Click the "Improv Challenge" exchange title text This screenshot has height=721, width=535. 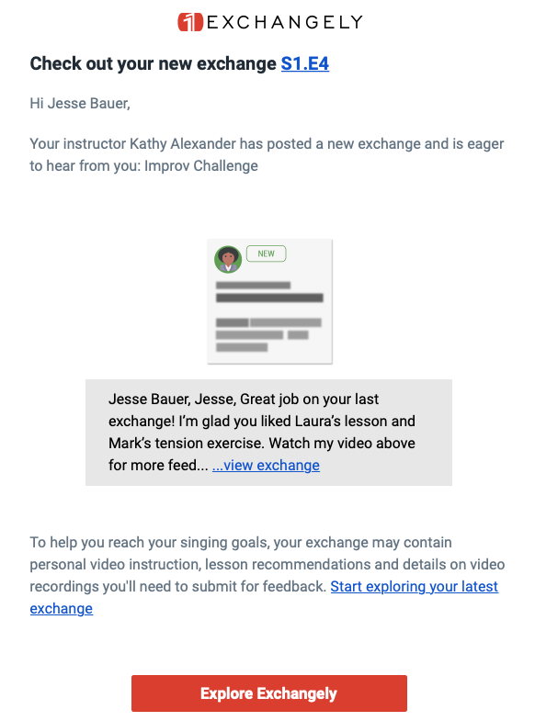click(201, 166)
